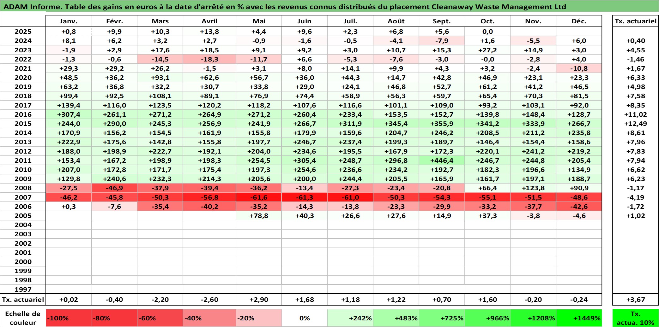
Task: Select cell +355,9 for Sept. 2015
Action: pos(442,124)
